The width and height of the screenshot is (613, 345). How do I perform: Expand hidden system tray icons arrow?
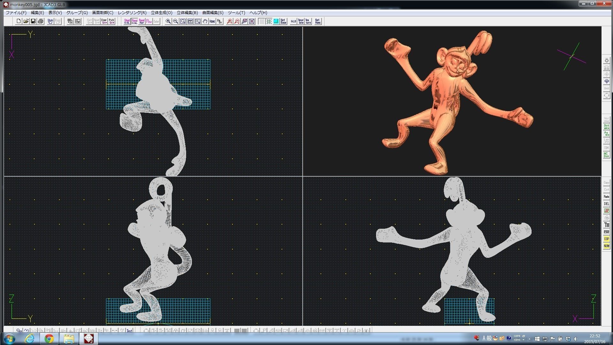pyautogui.click(x=529, y=339)
